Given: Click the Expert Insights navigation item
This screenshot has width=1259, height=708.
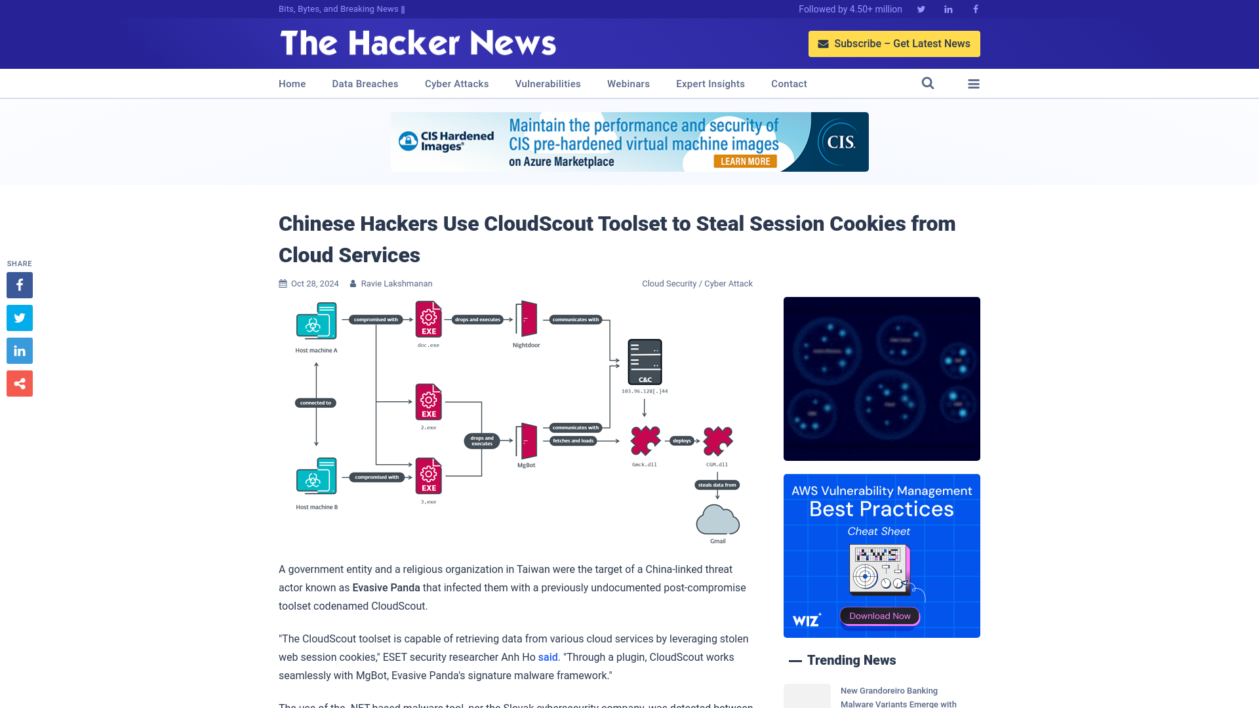Looking at the screenshot, I should (710, 83).
